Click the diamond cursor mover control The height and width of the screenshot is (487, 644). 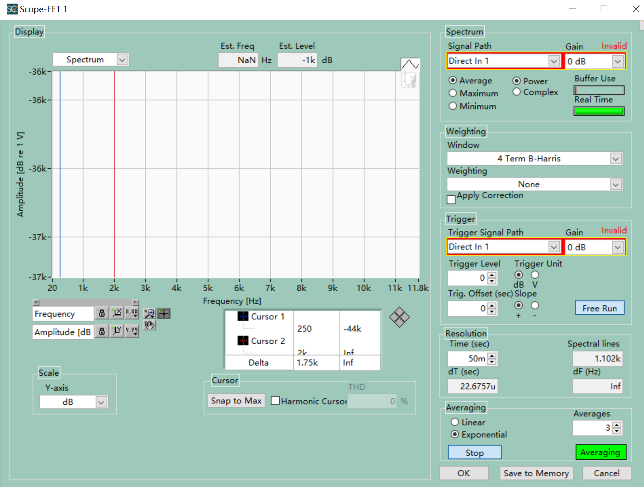pyautogui.click(x=399, y=317)
